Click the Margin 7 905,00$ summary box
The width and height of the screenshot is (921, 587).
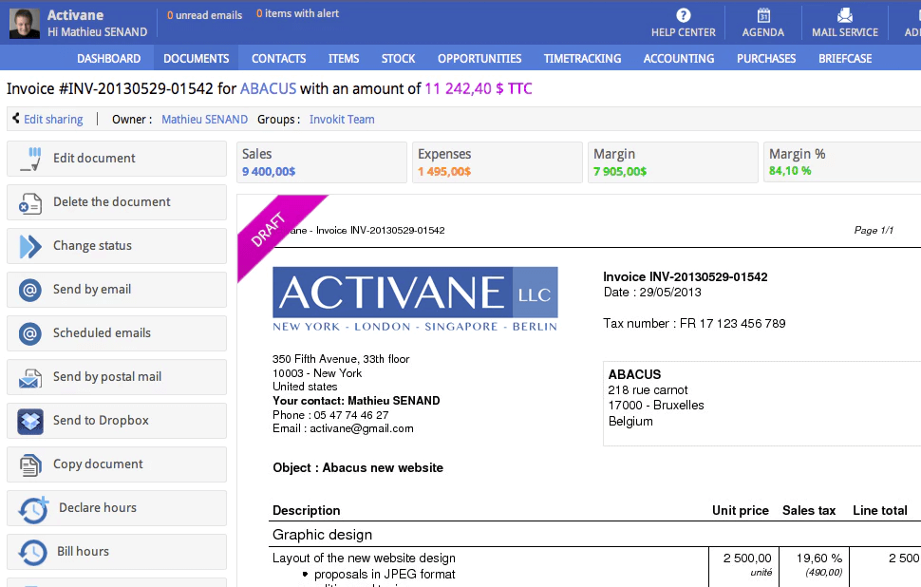pyautogui.click(x=673, y=162)
